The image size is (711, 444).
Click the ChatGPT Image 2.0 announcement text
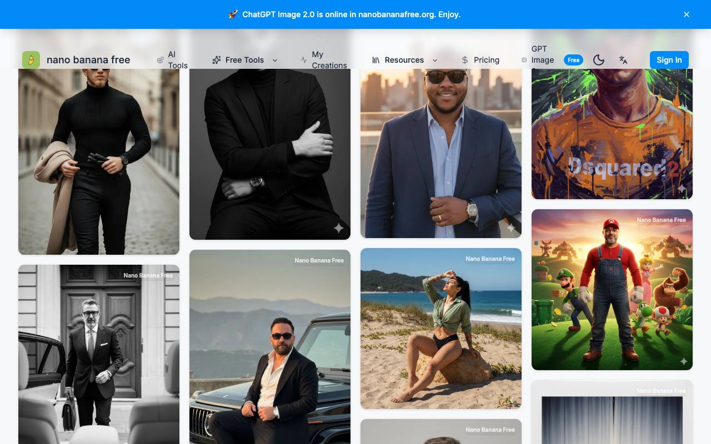pyautogui.click(x=351, y=14)
